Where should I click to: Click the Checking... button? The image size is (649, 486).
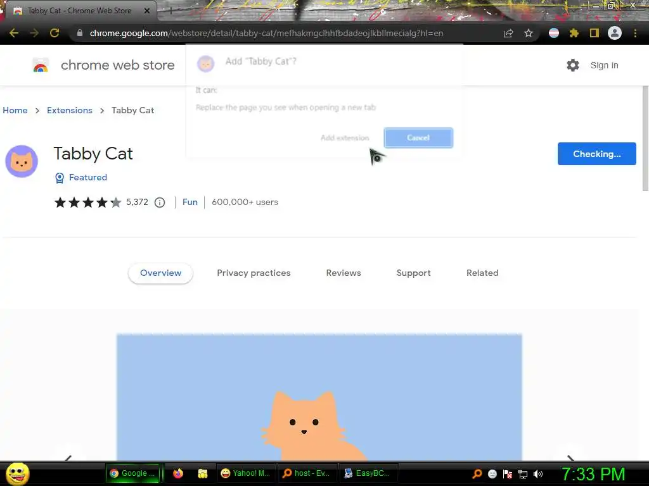click(596, 154)
